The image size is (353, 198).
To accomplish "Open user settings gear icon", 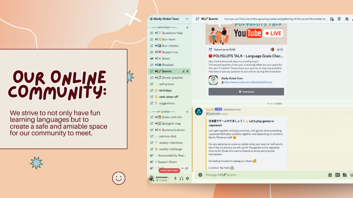I will tap(188, 179).
